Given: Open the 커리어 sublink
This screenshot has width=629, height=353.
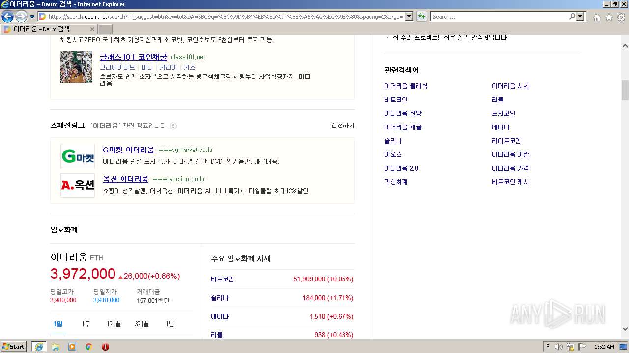Looking at the screenshot, I should (168, 67).
